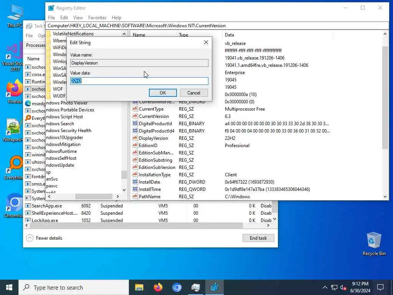393x295 pixels.
Task: Confirm the Edit String dialog with OK
Action: click(x=163, y=93)
